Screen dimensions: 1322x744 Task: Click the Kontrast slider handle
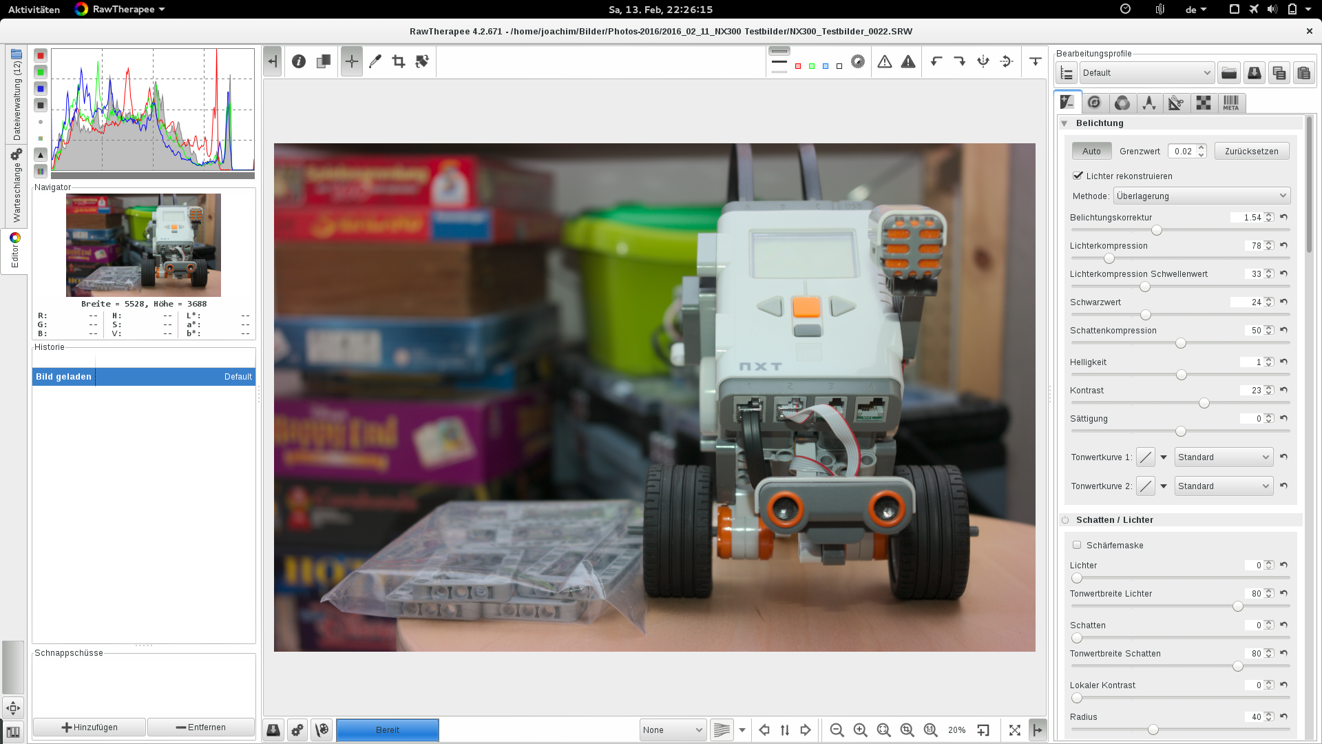point(1204,404)
